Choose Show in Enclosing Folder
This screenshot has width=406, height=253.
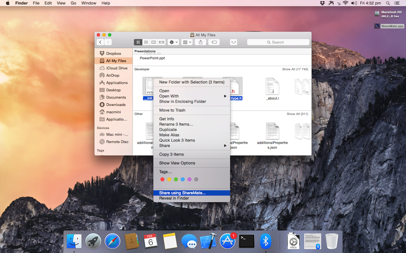click(x=192, y=102)
